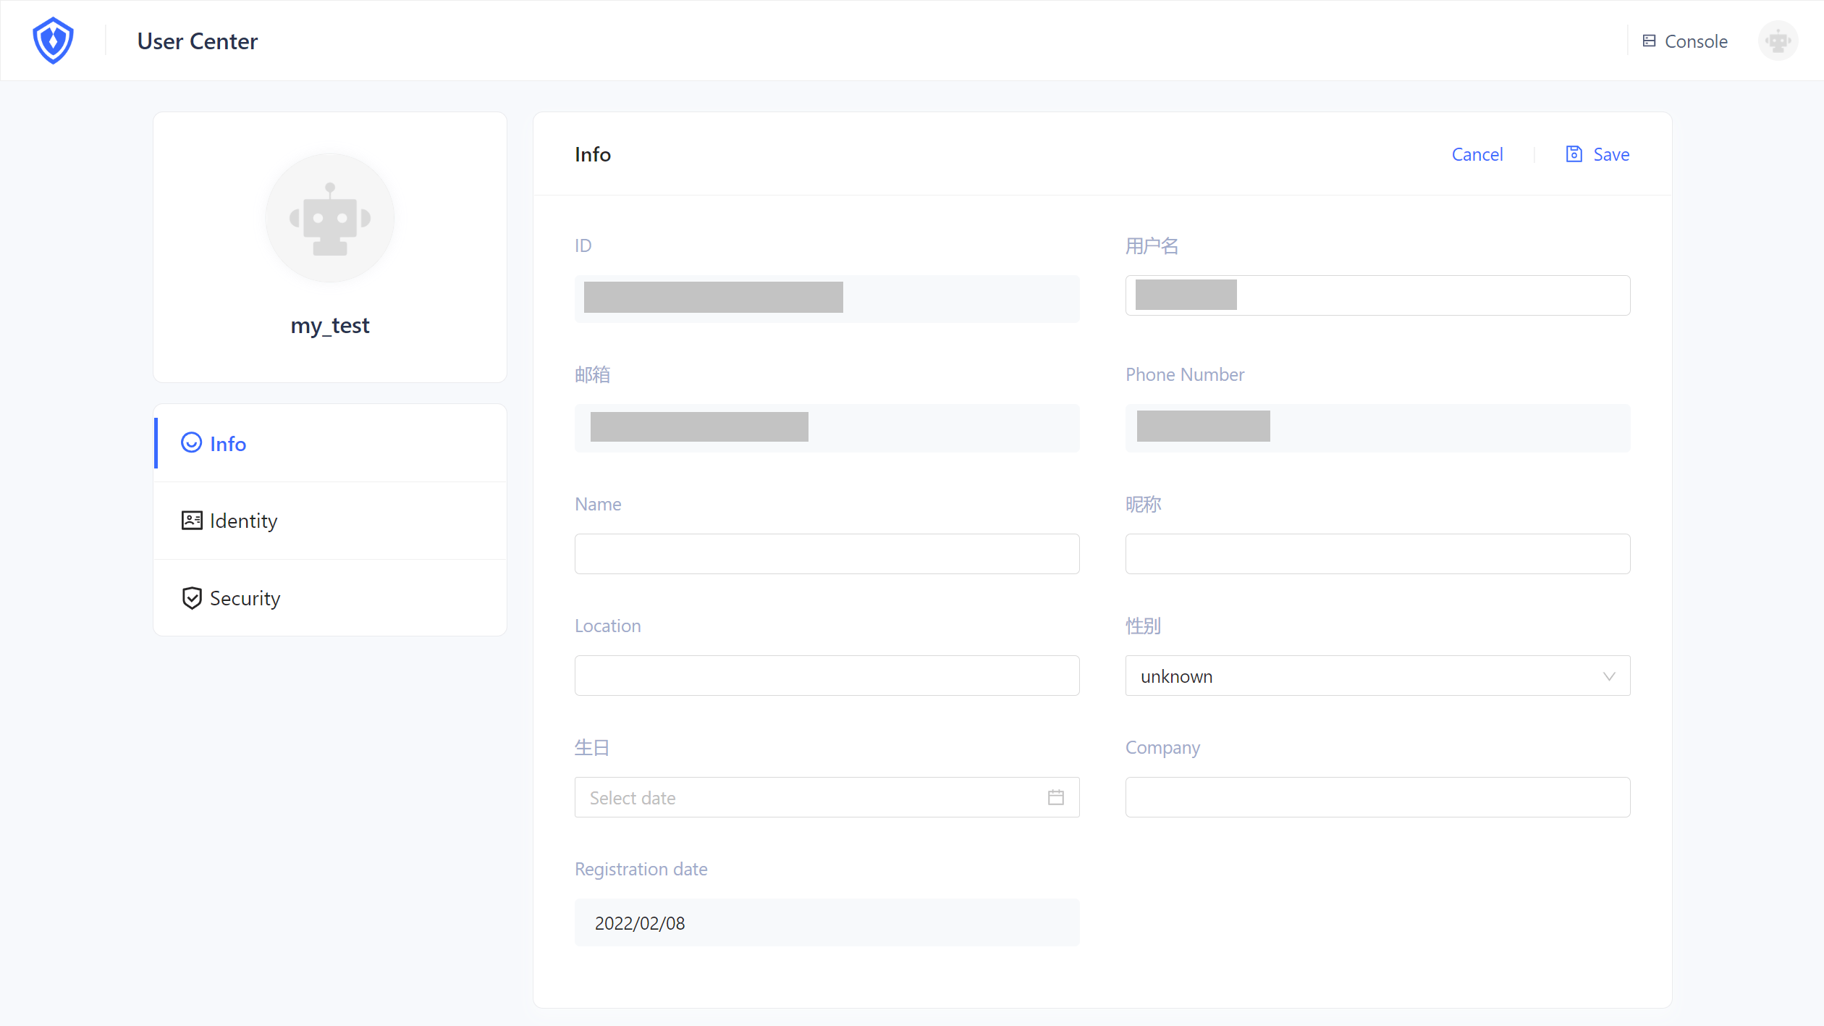The image size is (1824, 1026).
Task: Expand the gender dropdown chevron
Action: [1608, 676]
